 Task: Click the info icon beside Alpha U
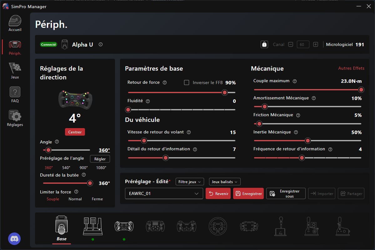pos(101,44)
